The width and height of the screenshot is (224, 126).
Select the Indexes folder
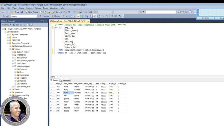(22, 81)
